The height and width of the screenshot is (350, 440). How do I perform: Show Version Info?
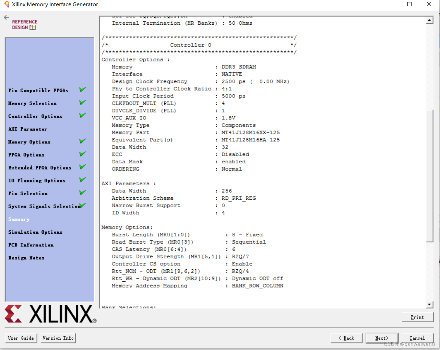pyautogui.click(x=58, y=338)
